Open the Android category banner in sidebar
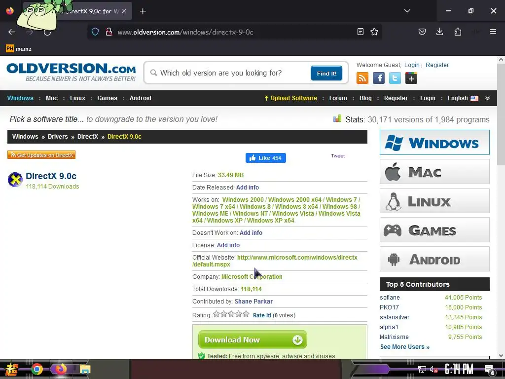This screenshot has height=379, width=505. pyautogui.click(x=434, y=259)
